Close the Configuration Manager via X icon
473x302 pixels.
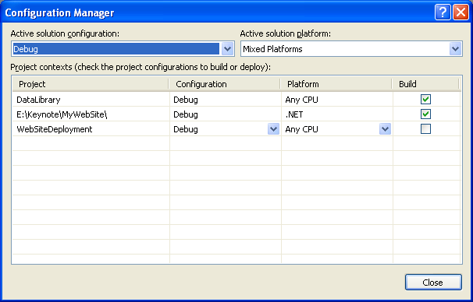pyautogui.click(x=461, y=12)
